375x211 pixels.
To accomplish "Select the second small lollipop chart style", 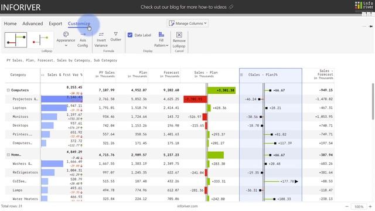I will (x=40, y=40).
